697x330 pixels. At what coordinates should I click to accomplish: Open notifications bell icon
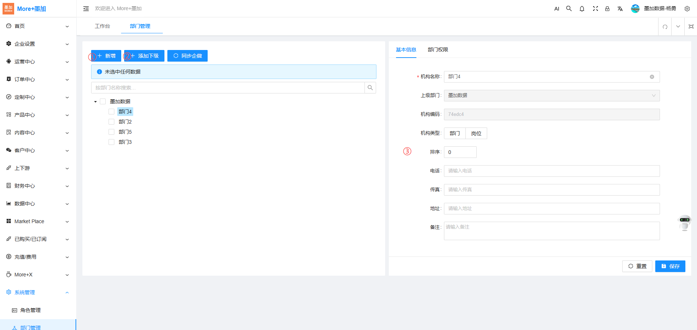pos(582,9)
